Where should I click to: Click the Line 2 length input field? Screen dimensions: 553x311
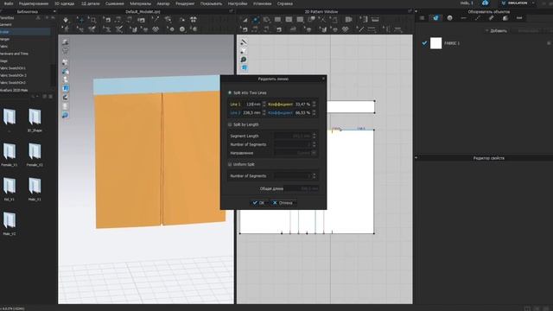(x=251, y=113)
